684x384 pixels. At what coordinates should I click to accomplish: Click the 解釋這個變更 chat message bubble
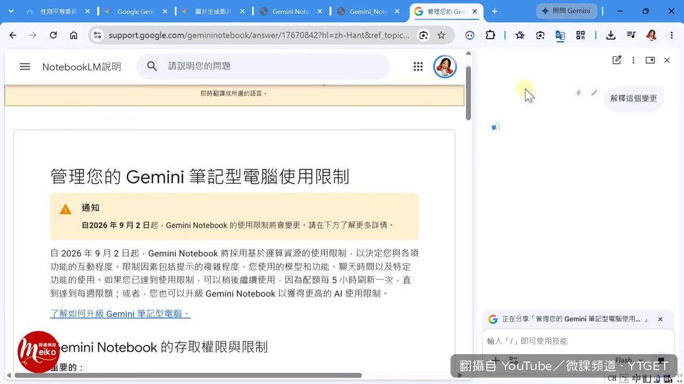click(x=634, y=99)
